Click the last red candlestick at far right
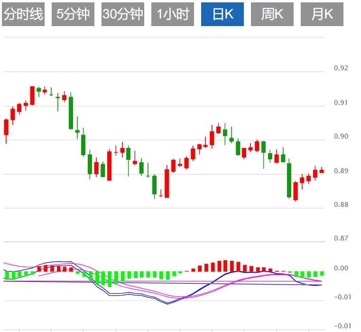361x332 pixels. point(322,171)
